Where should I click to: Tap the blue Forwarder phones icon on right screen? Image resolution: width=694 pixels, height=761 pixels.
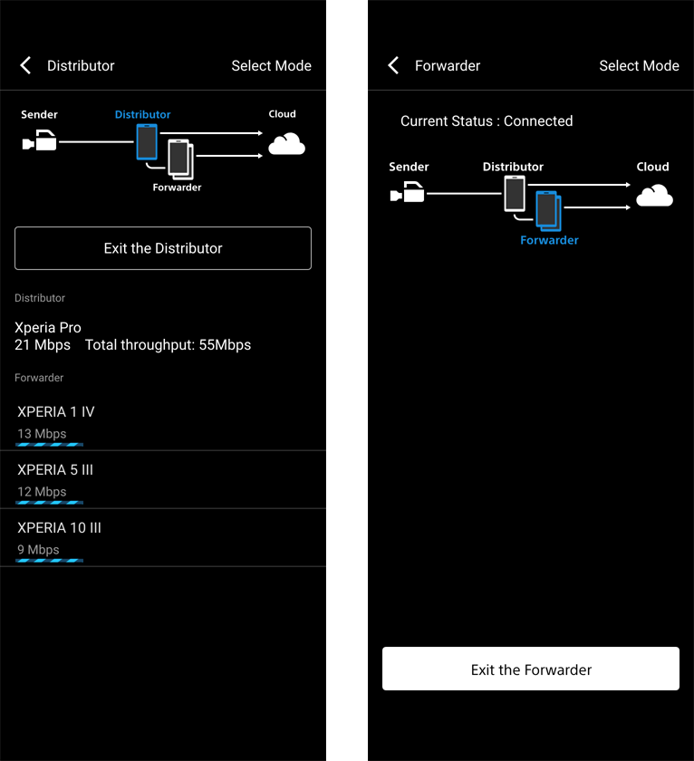click(x=546, y=212)
